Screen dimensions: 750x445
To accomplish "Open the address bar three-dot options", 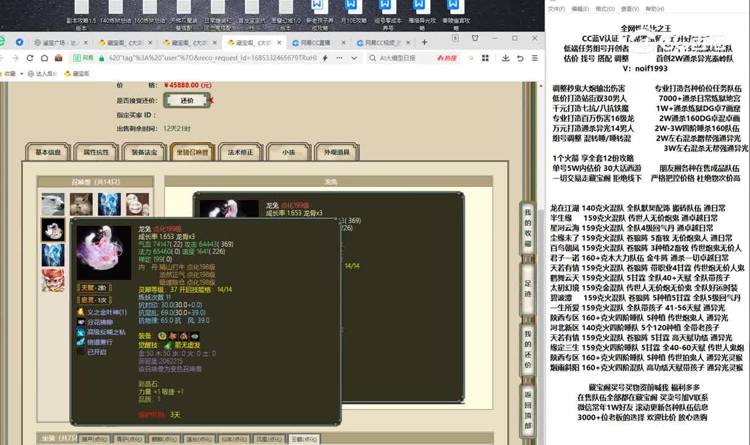I will coord(338,58).
